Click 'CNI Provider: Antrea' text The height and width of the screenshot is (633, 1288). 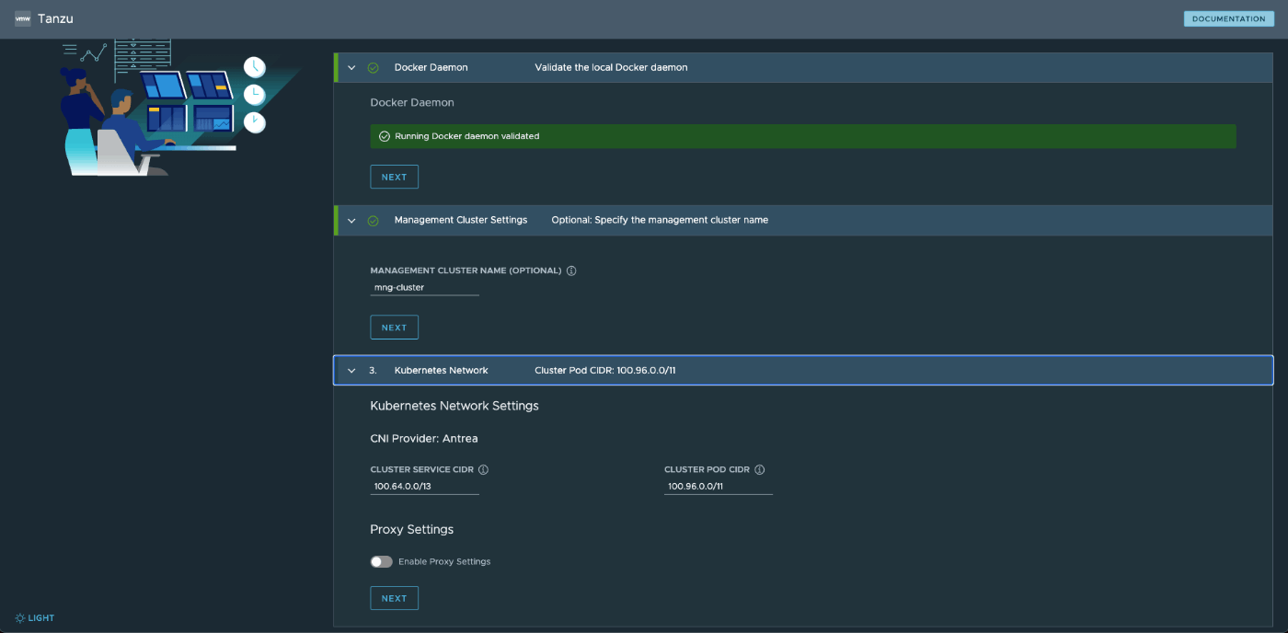pyautogui.click(x=424, y=438)
